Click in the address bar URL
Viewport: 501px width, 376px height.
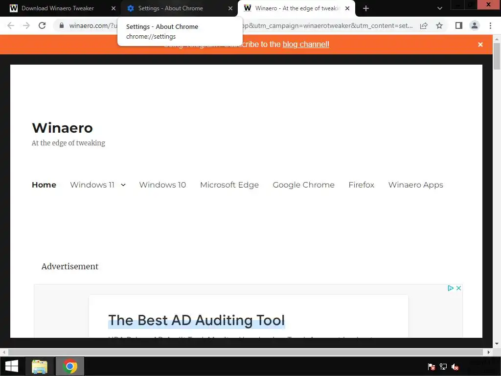[x=241, y=25]
